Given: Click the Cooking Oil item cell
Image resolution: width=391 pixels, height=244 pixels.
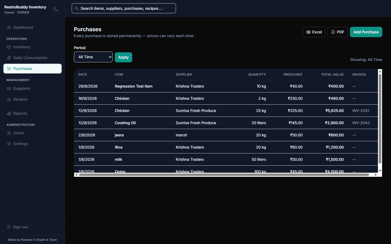Looking at the screenshot, I should [x=125, y=123].
